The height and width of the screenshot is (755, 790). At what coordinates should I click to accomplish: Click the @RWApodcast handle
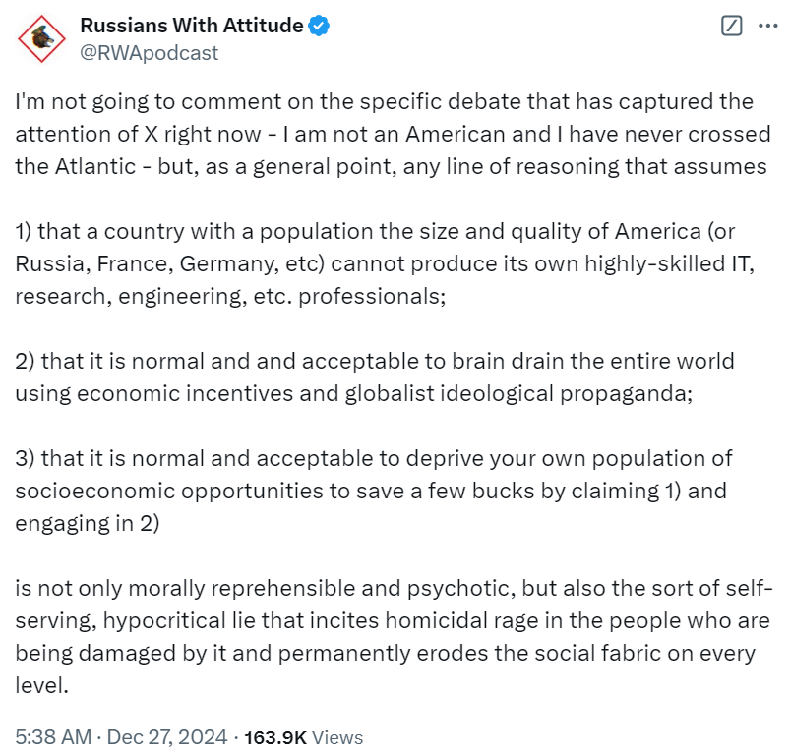click(149, 53)
